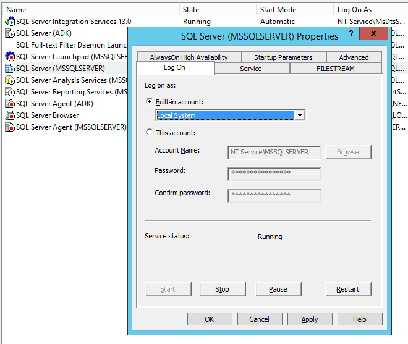Click the SQL Server Browser icon
The height and width of the screenshot is (344, 408).
(x=10, y=115)
